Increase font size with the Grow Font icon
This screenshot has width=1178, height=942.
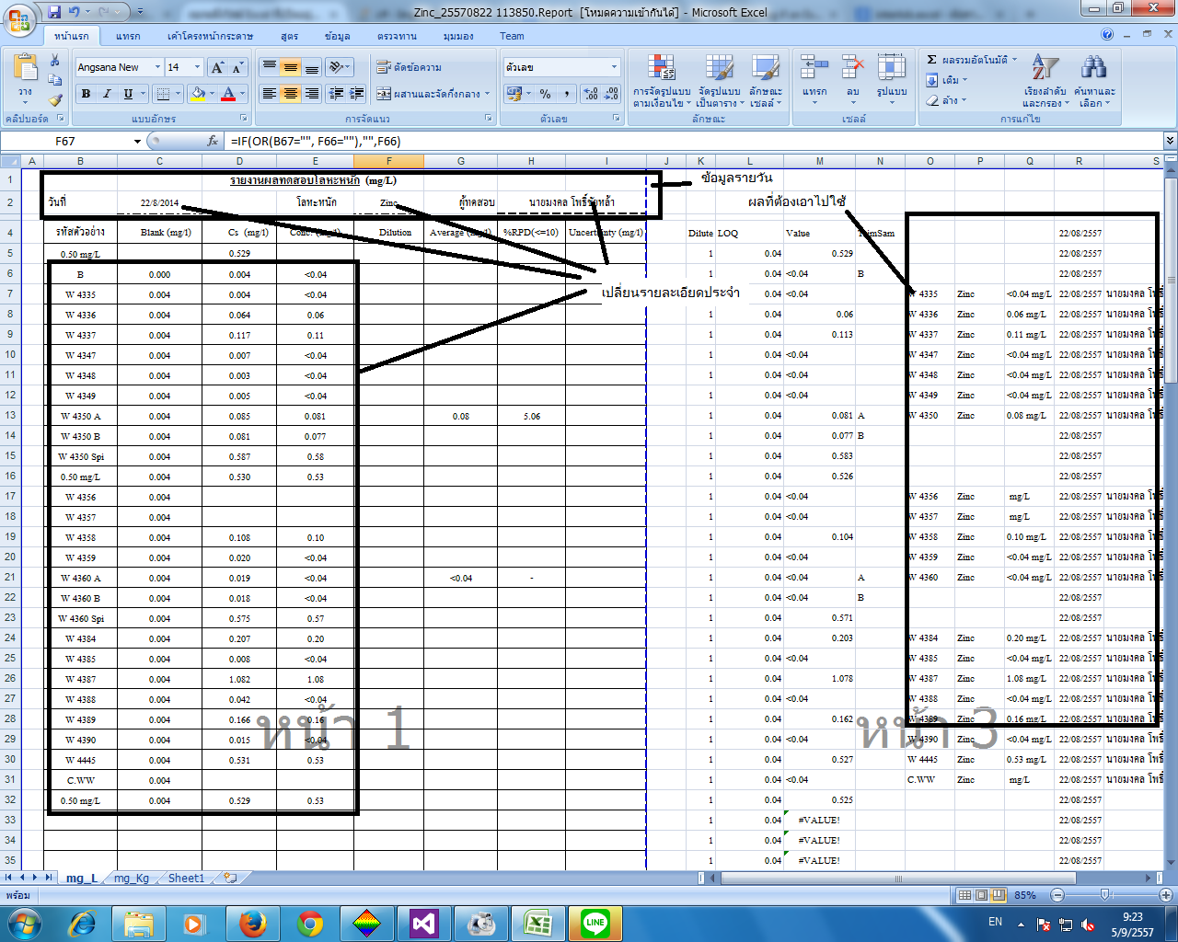pyautogui.click(x=217, y=67)
